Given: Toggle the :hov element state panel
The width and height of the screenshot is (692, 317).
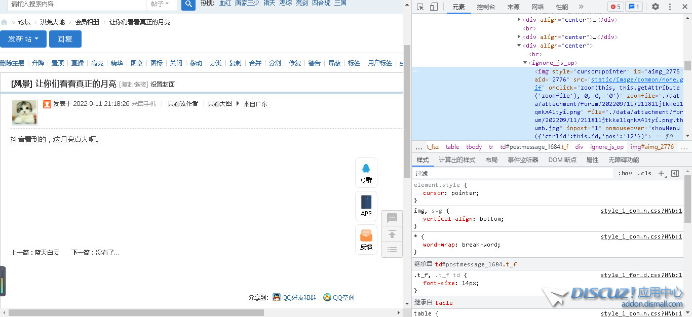Looking at the screenshot, I should point(625,173).
